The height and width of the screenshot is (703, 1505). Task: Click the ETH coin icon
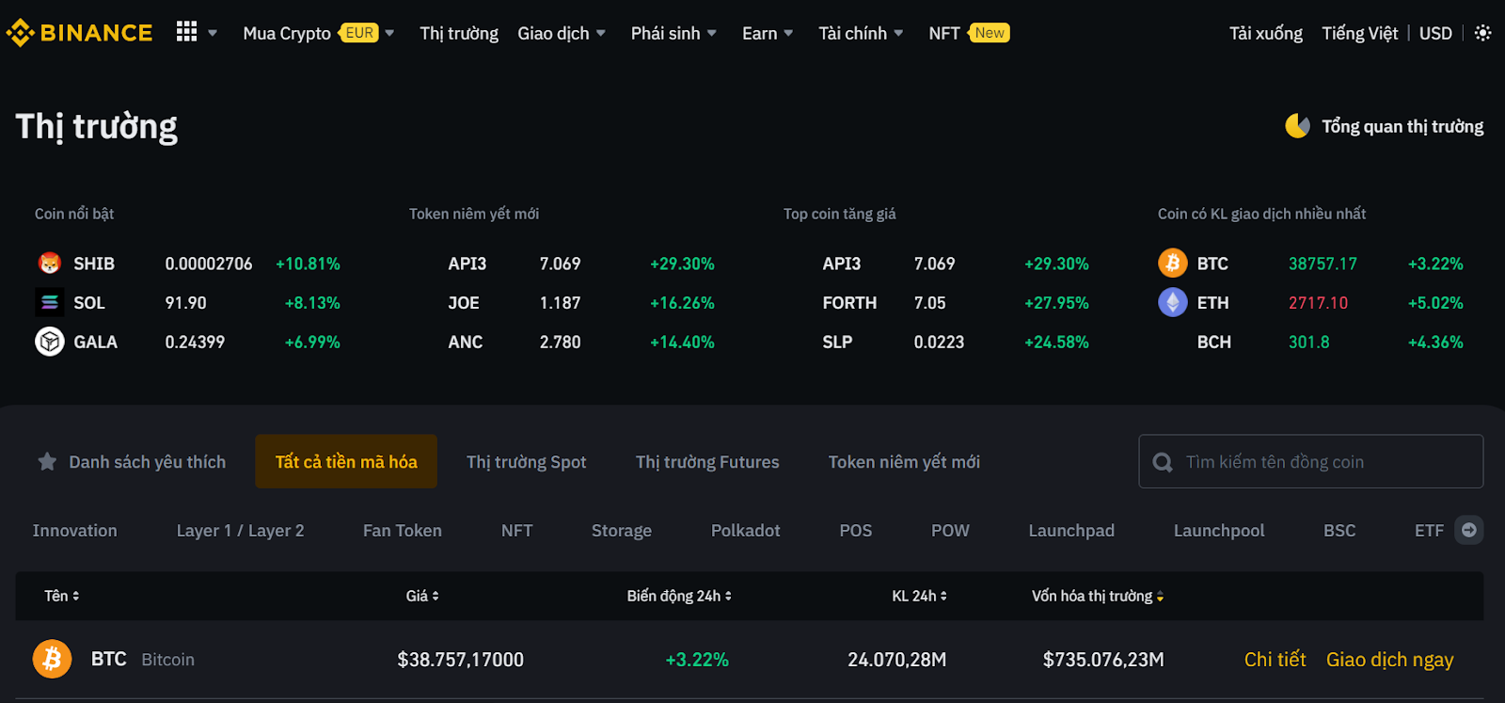pos(1172,302)
